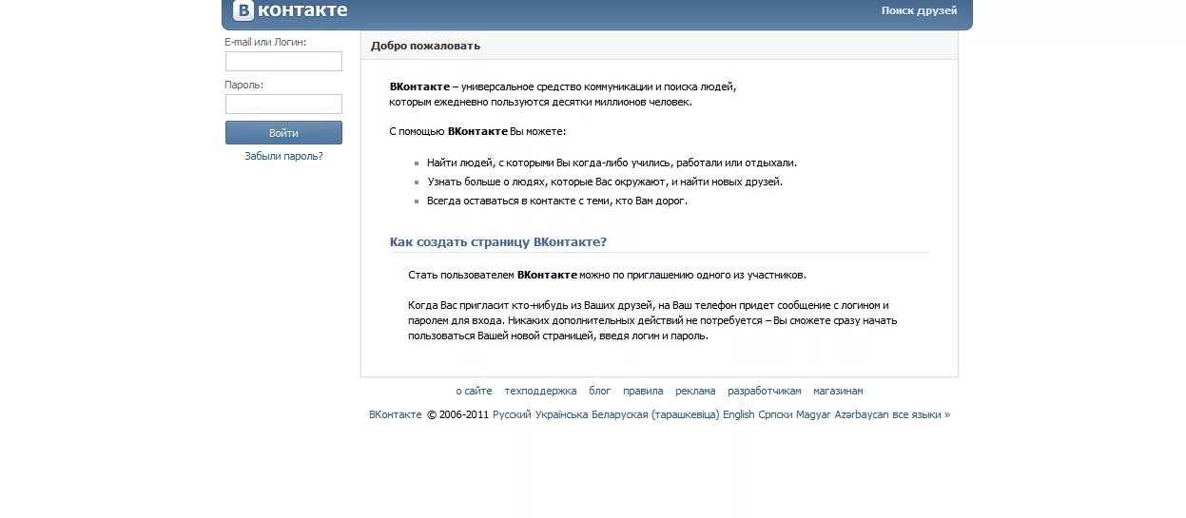Switch language to Azərbaycan
The image size is (1186, 518).
862,414
